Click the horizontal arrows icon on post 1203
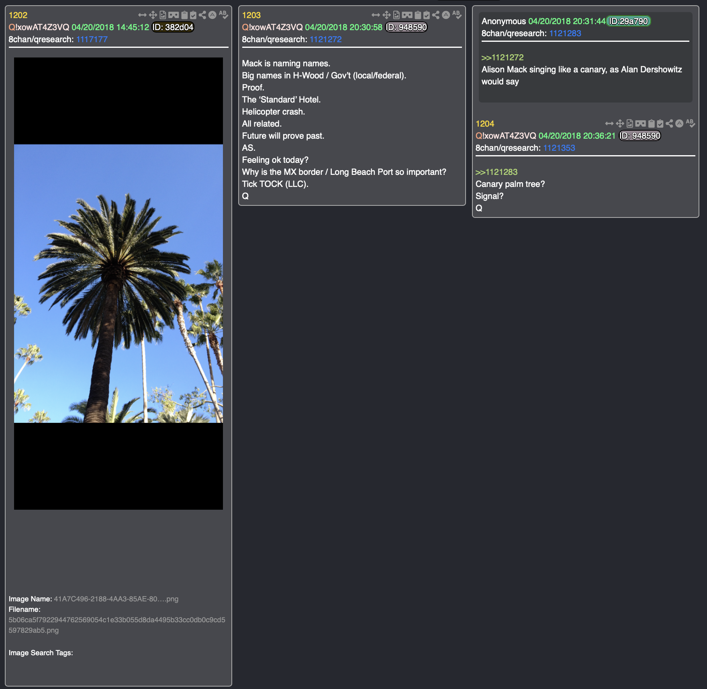This screenshot has width=707, height=689. coord(376,15)
